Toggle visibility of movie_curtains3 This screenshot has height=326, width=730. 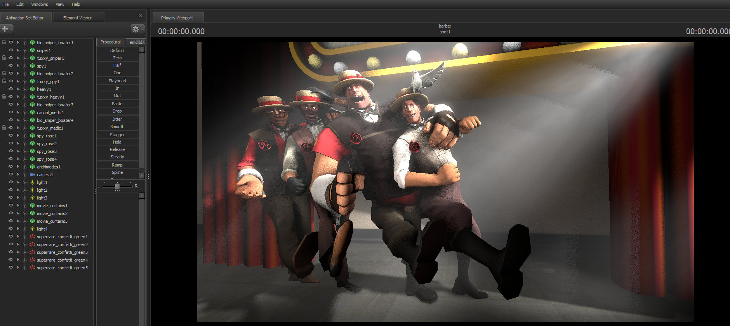pos(11,221)
